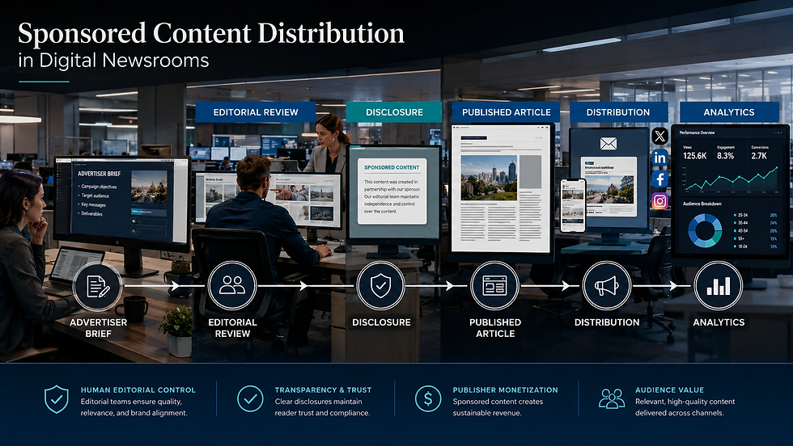793x446 pixels.
Task: Select the Editorial Review header label
Action: (x=256, y=112)
